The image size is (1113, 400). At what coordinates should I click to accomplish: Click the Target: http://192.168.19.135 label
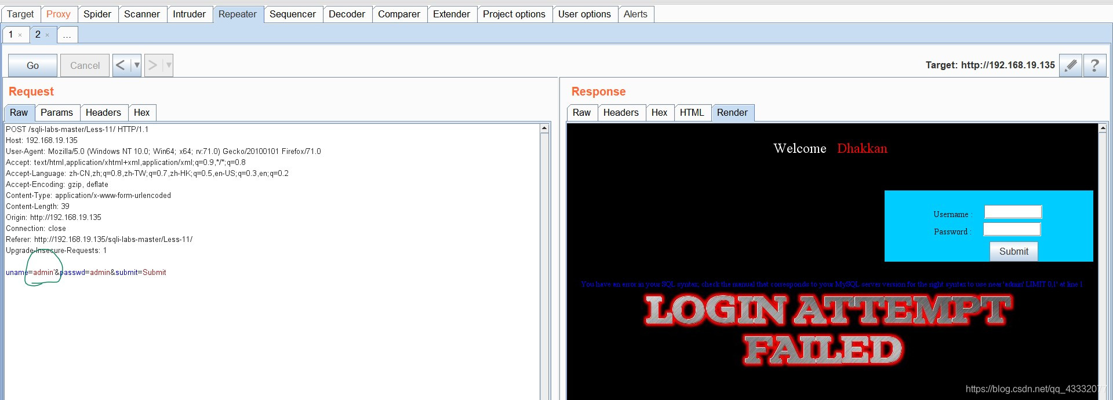coord(990,65)
